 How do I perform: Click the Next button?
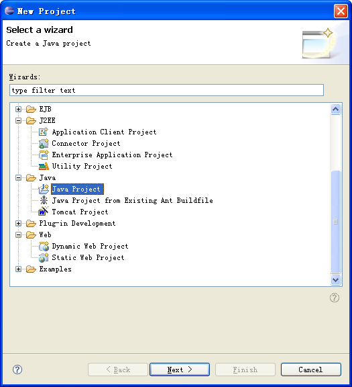[x=180, y=370]
